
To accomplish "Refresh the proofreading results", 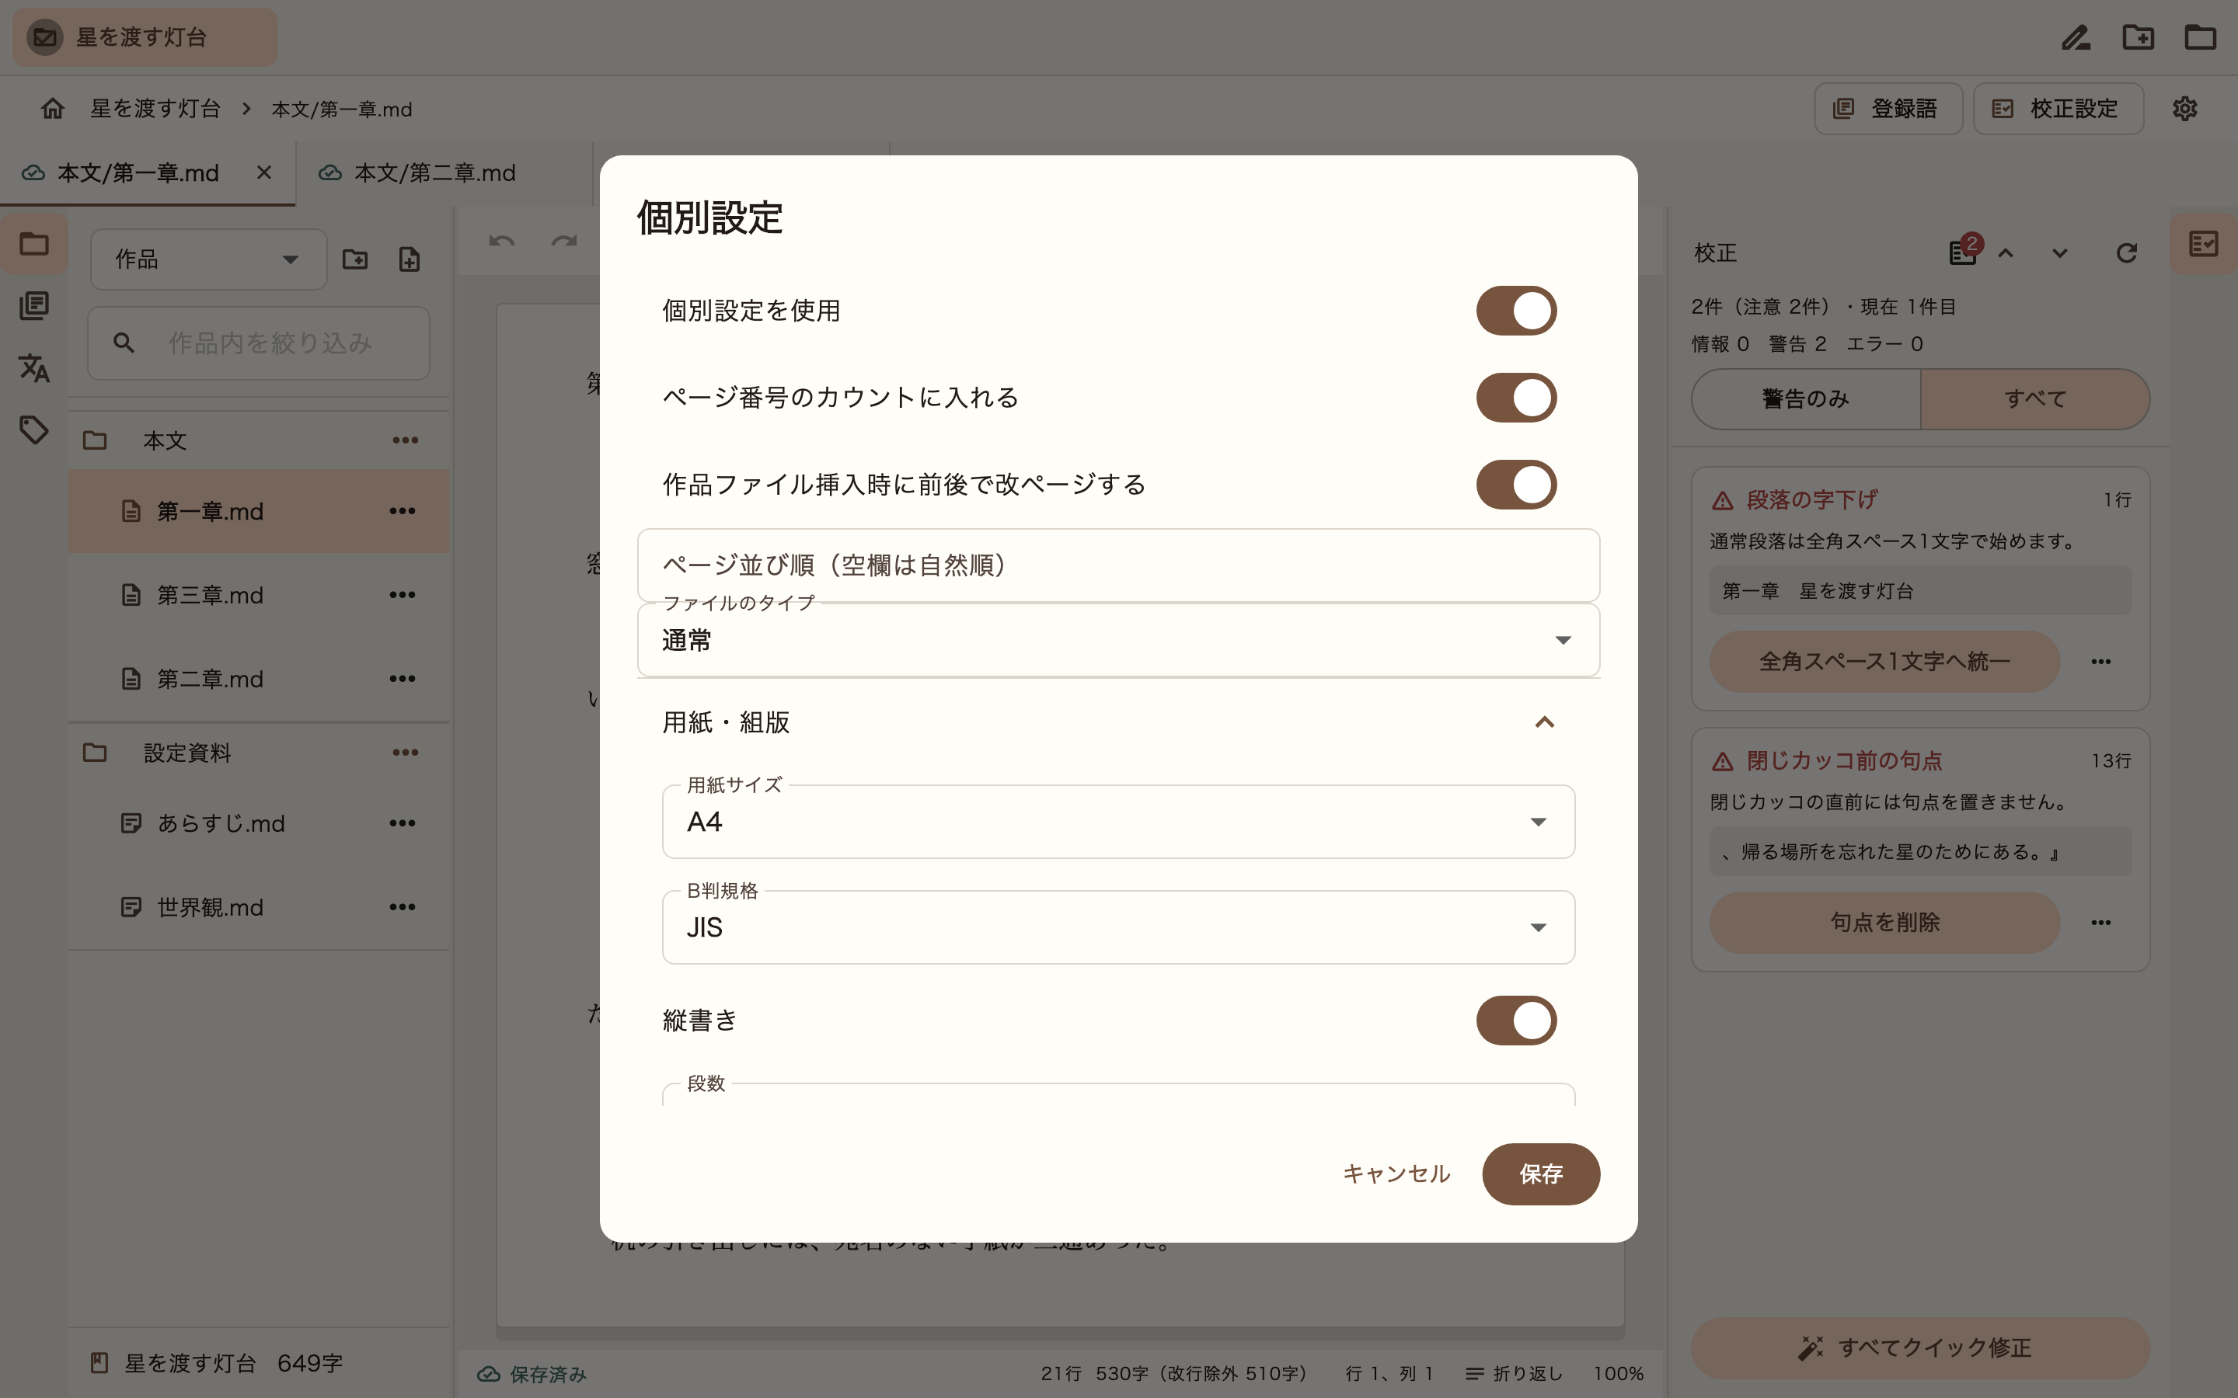I will point(2126,253).
